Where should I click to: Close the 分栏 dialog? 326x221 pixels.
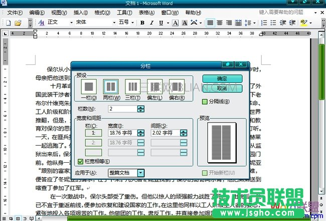click(241, 64)
